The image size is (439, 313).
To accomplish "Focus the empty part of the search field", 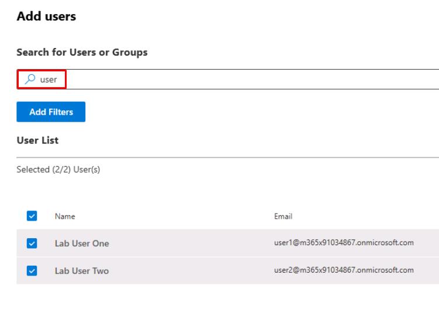I will click(x=251, y=80).
